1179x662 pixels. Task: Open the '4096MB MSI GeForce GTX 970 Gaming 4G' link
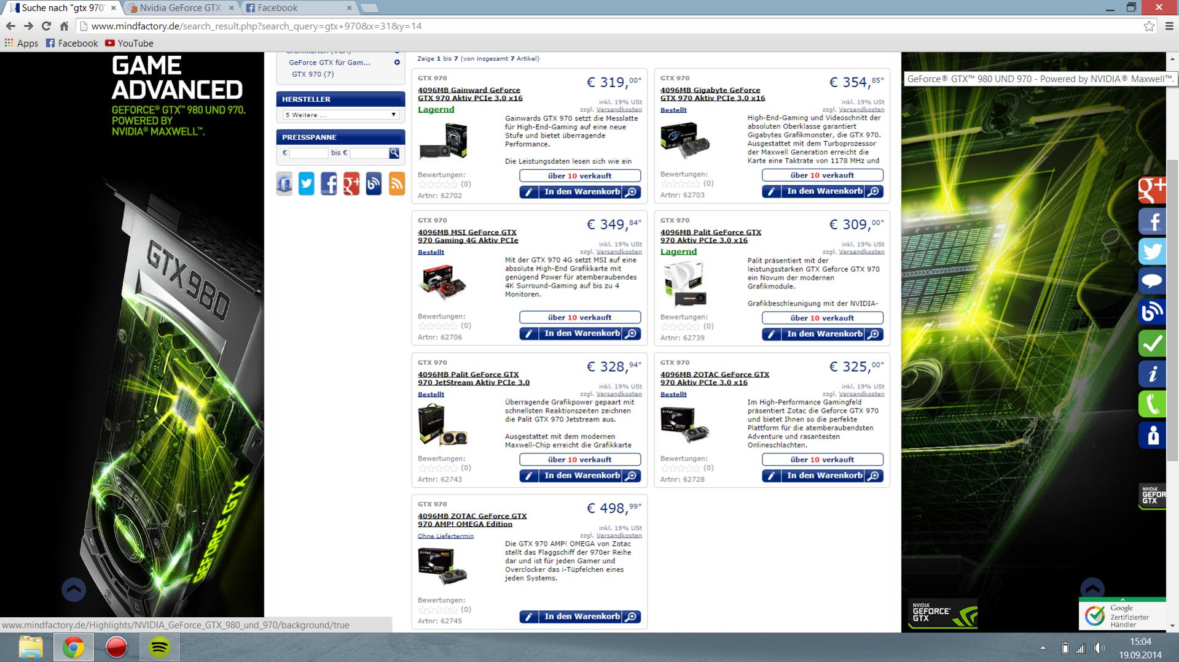point(468,236)
